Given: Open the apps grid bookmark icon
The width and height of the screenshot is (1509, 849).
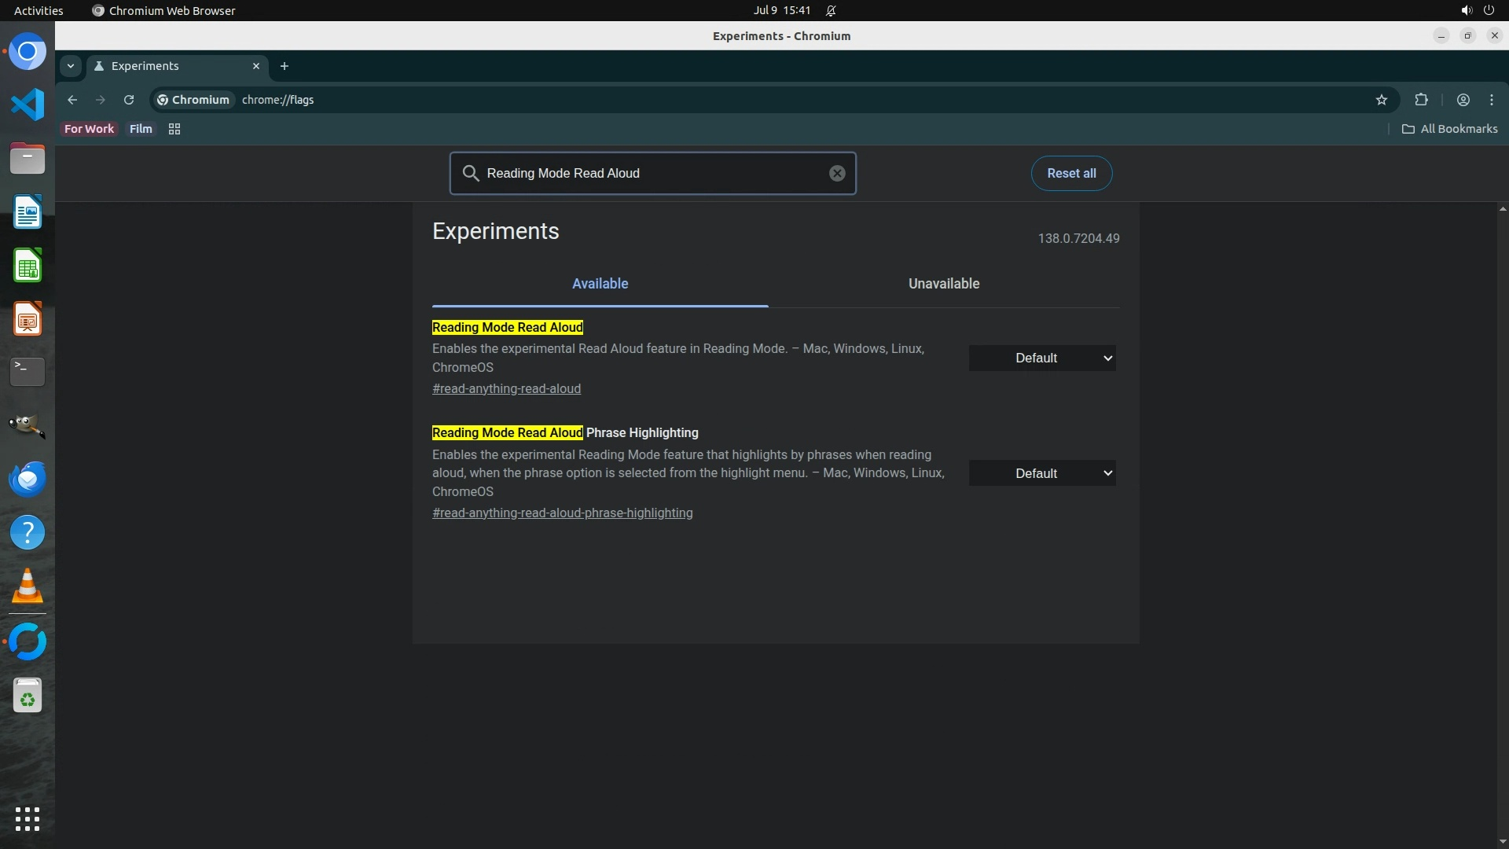Looking at the screenshot, I should click(x=174, y=129).
